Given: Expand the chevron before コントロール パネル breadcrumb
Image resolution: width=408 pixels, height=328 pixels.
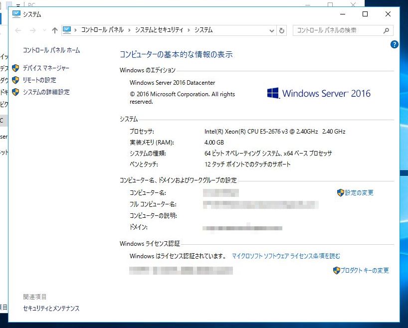Looking at the screenshot, I should point(75,30).
